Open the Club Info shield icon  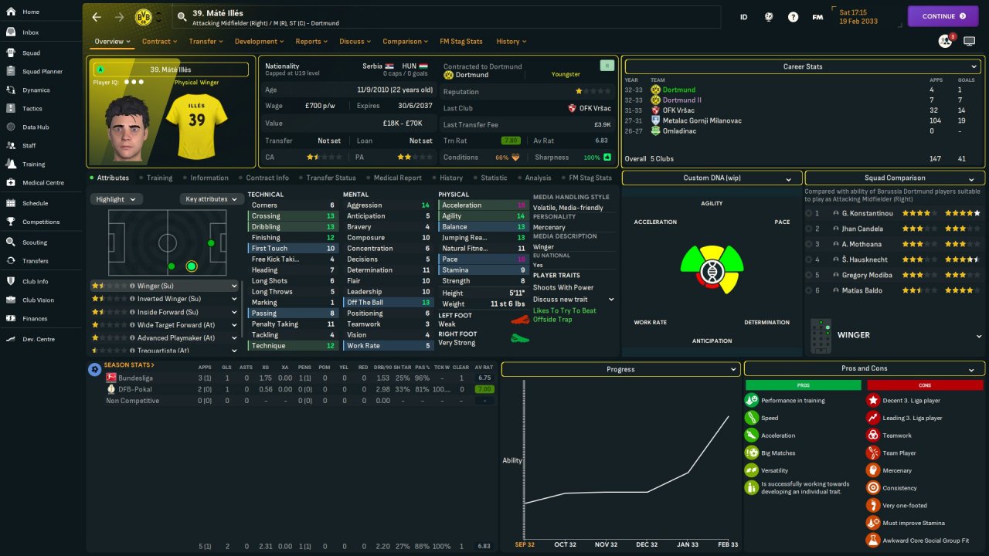pos(11,281)
